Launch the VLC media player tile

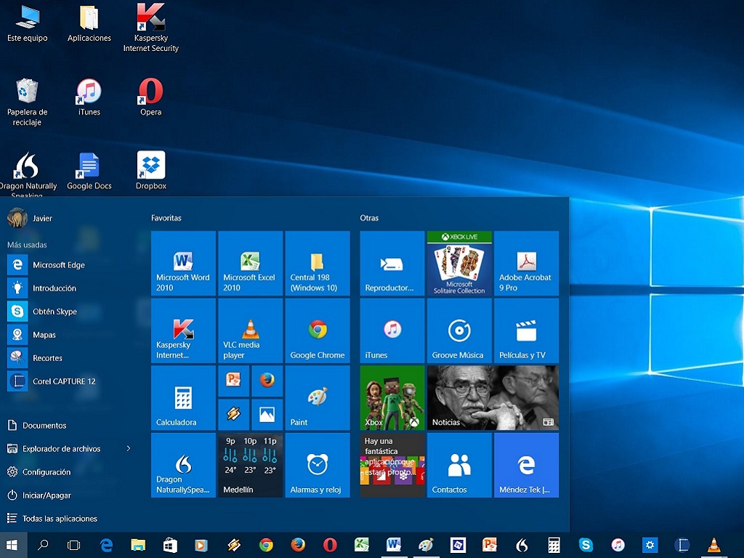coord(251,331)
